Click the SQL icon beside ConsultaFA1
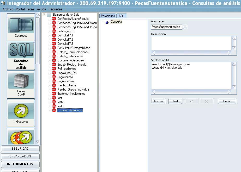Screen dimensions: 241x172 coord(54,35)
